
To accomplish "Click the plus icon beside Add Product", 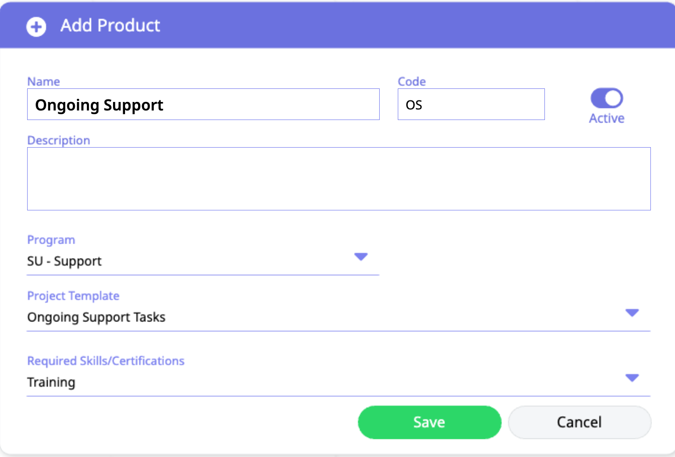I will pos(36,26).
